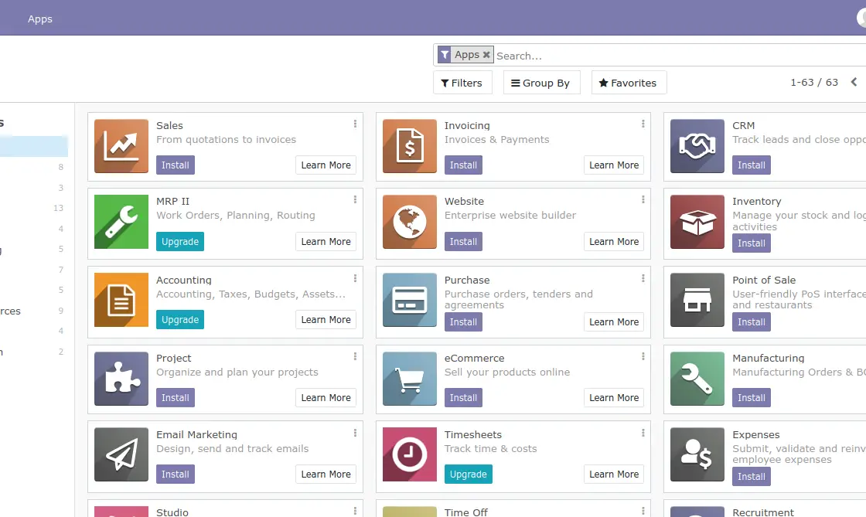The height and width of the screenshot is (517, 866).
Task: Click the pager text 1-63 / 63
Action: pos(814,82)
